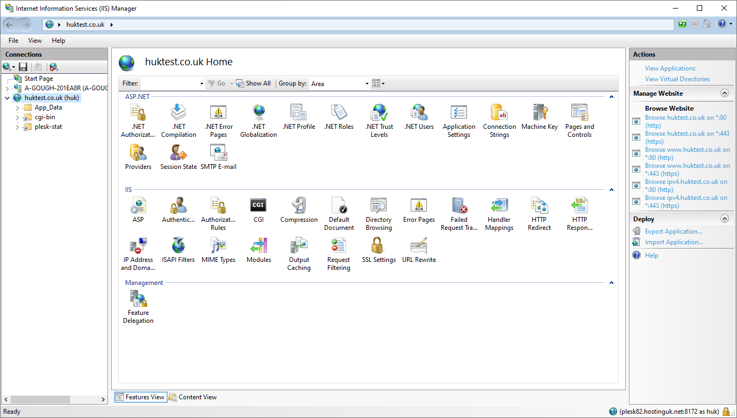Click the View Applications link
This screenshot has height=418, width=737.
[670, 68]
